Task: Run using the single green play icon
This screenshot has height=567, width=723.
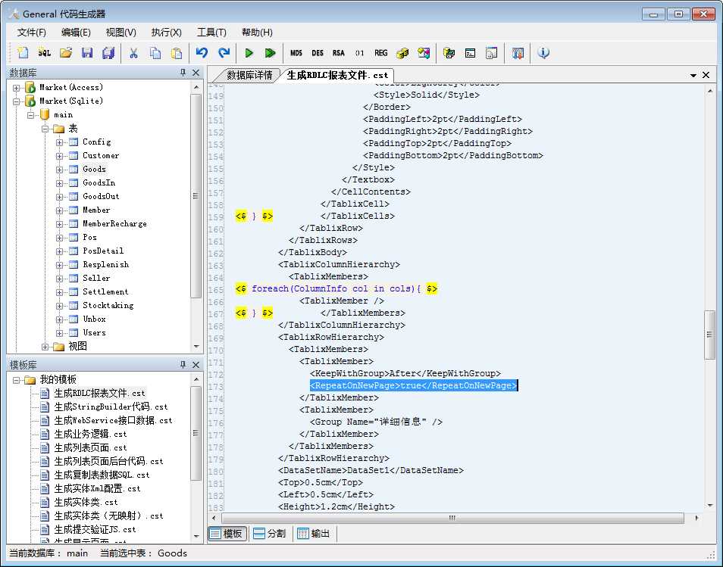Action: click(249, 53)
